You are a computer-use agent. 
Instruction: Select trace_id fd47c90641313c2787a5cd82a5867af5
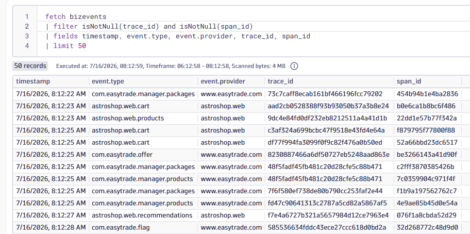tap(328, 203)
